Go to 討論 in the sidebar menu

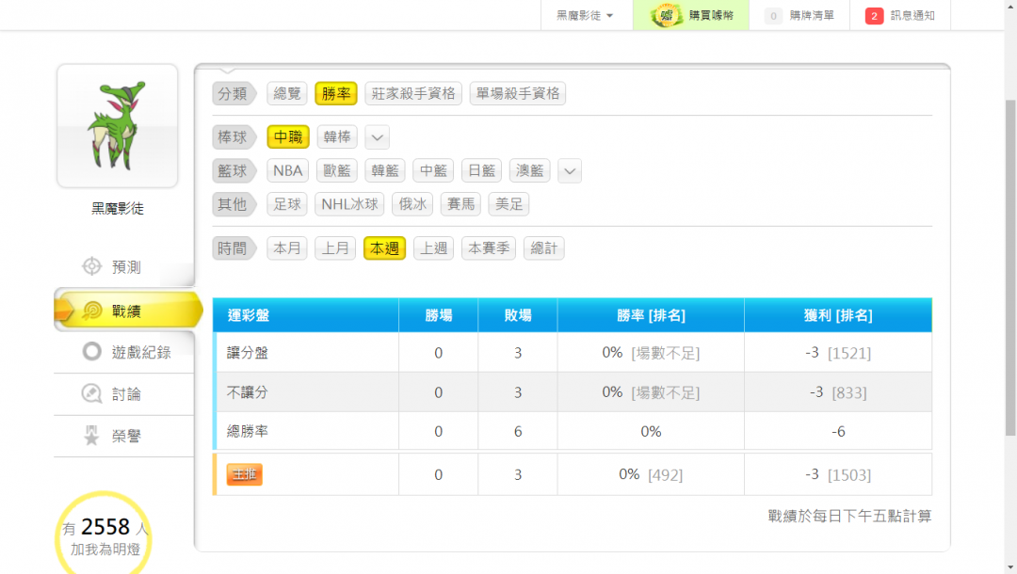tap(126, 394)
